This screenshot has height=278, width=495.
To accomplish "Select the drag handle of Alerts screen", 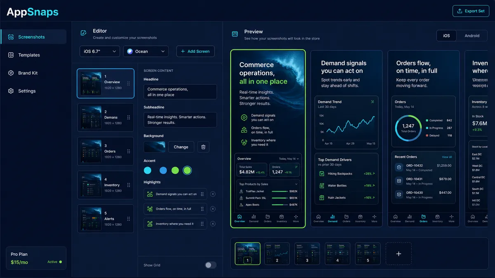I will (x=128, y=219).
